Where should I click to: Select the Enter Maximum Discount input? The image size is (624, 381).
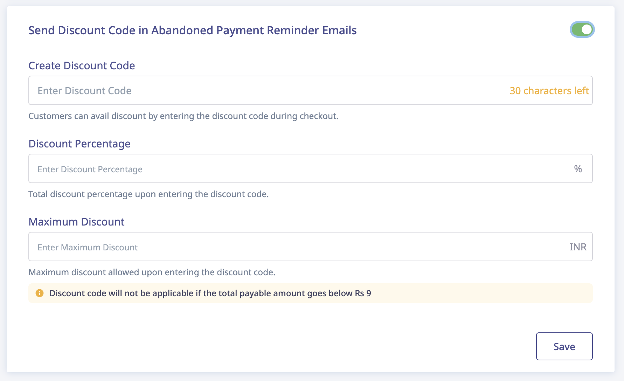tap(310, 247)
